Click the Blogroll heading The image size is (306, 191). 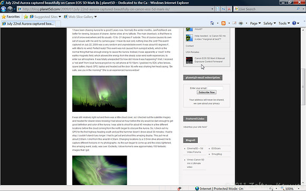tap(190, 140)
